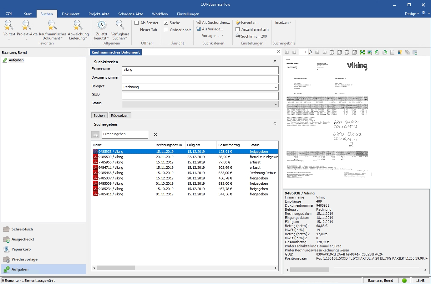
Task: Open the Papierkorb in the sidebar
Action: coord(21,249)
